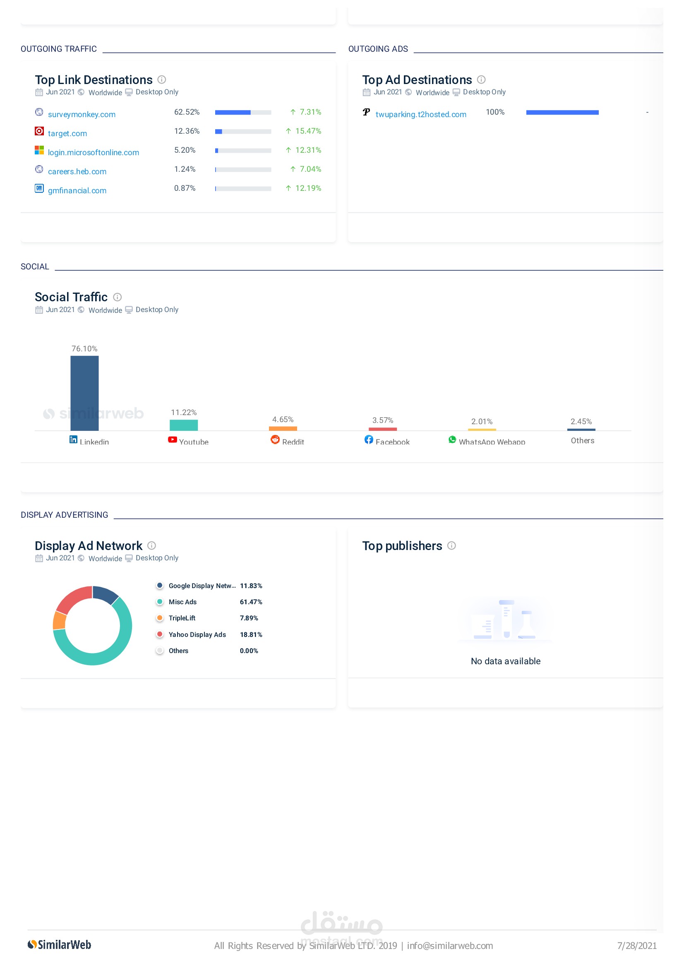The width and height of the screenshot is (684, 968).
Task: Click the "TripleLift" legend label
Action: click(182, 617)
